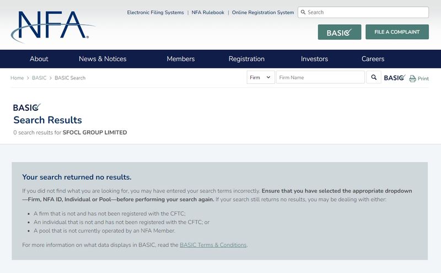Screen dimensions: 441x273
Task: Open the Members menu
Action: point(181,59)
